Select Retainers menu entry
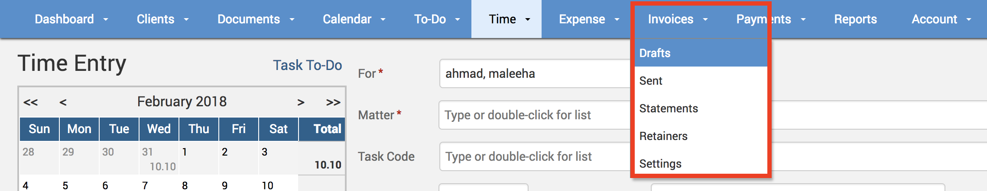The width and height of the screenshot is (987, 191). pos(663,136)
